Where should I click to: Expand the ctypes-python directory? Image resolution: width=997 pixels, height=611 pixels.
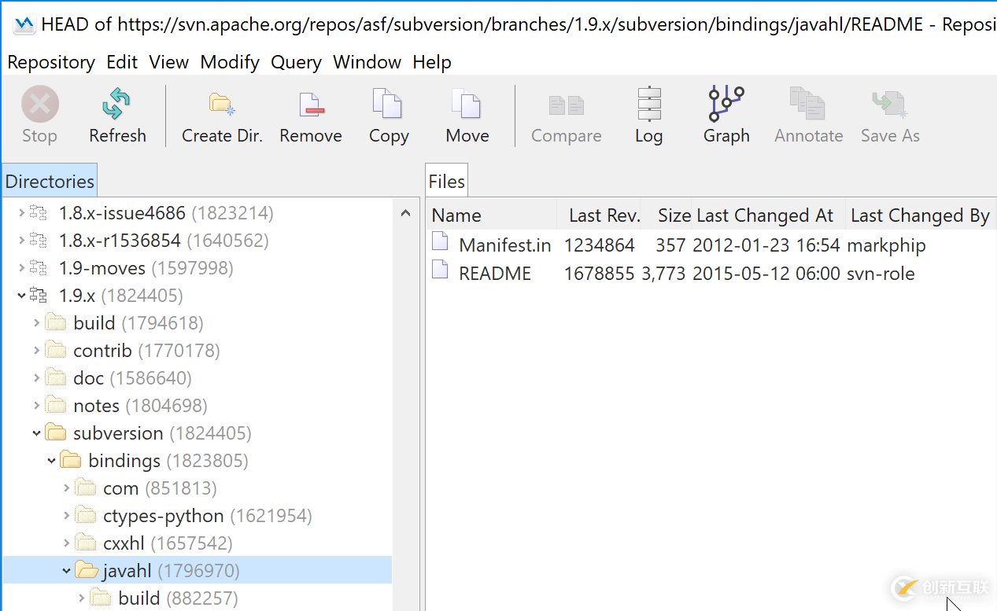[66, 515]
